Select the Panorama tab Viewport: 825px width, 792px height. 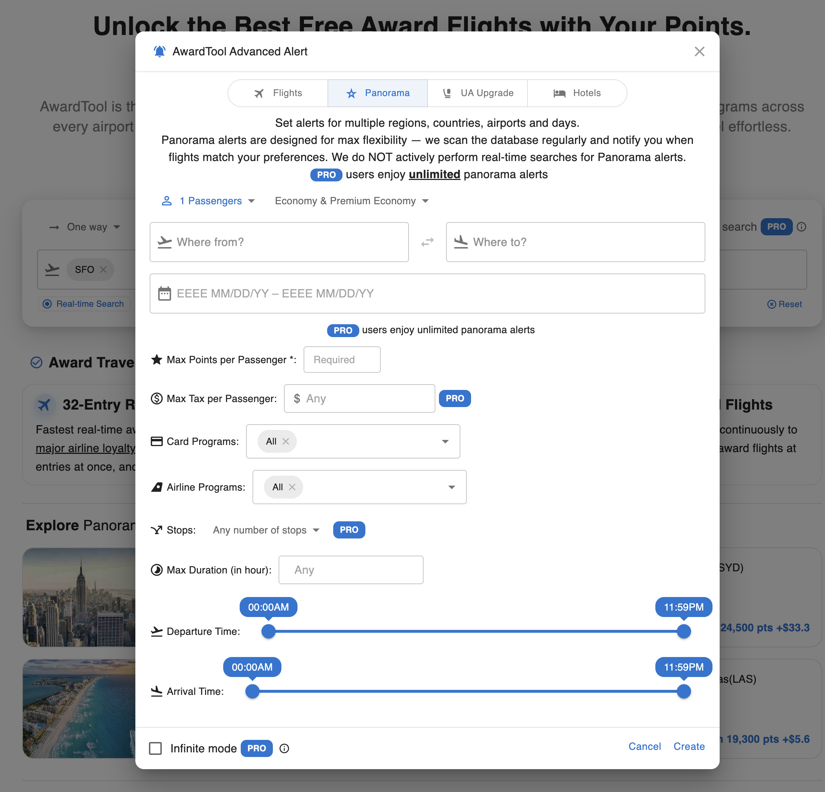pos(377,93)
